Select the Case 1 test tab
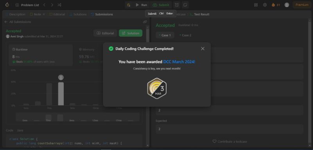Viewport: 313px width, 150px height. pos(165,35)
